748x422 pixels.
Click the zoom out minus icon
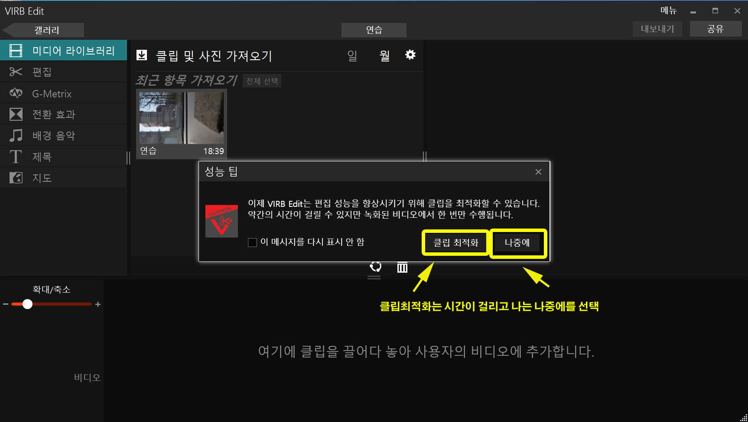[x=6, y=304]
